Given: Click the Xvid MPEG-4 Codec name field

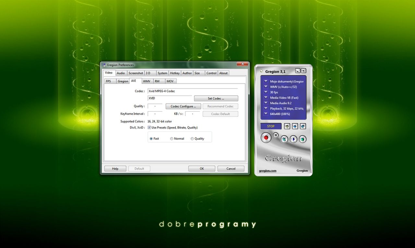Looking at the screenshot, I should 192,91.
